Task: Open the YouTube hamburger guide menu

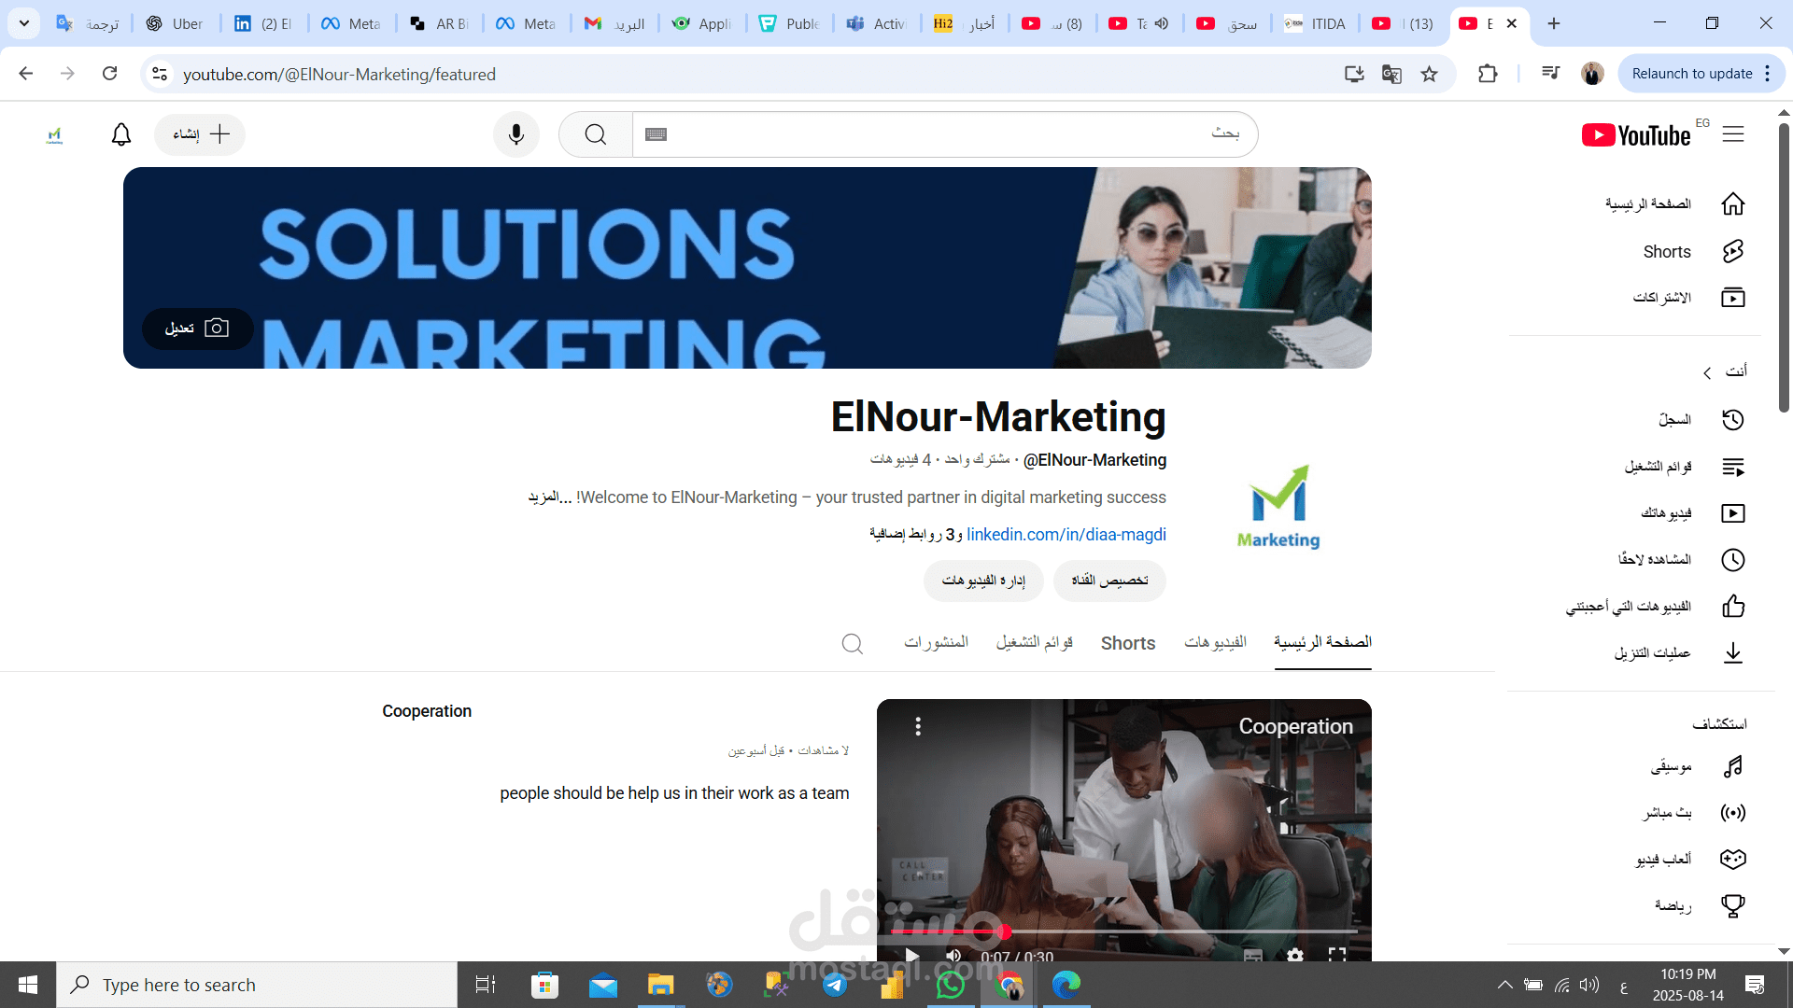Action: 1733,134
